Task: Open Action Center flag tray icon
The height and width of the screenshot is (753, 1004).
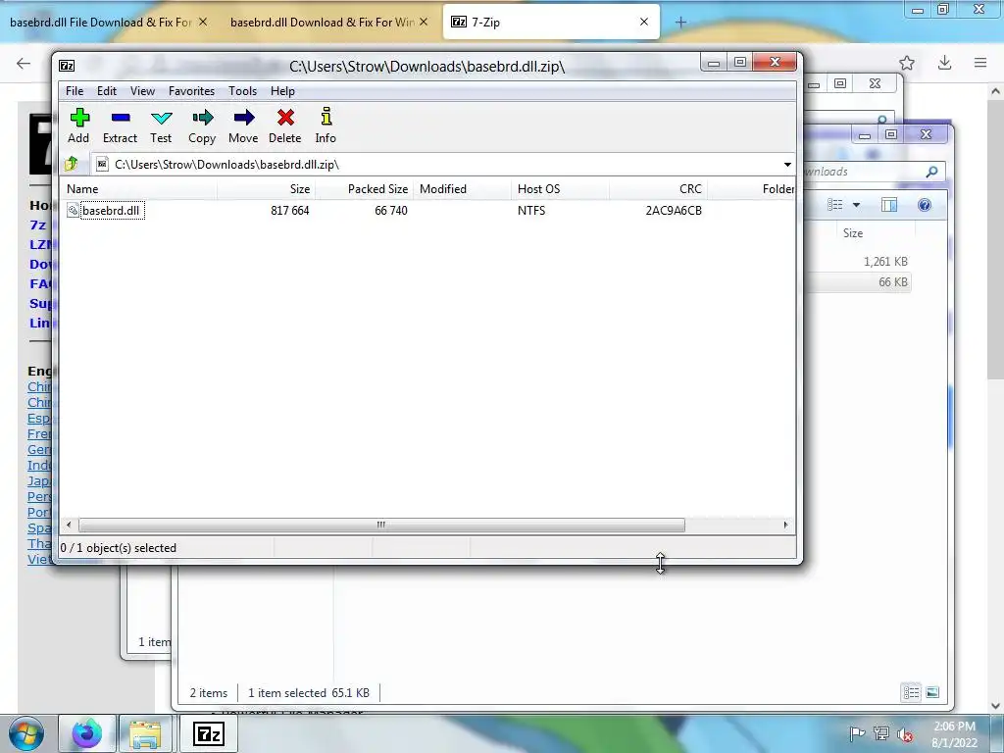Action: click(x=857, y=733)
